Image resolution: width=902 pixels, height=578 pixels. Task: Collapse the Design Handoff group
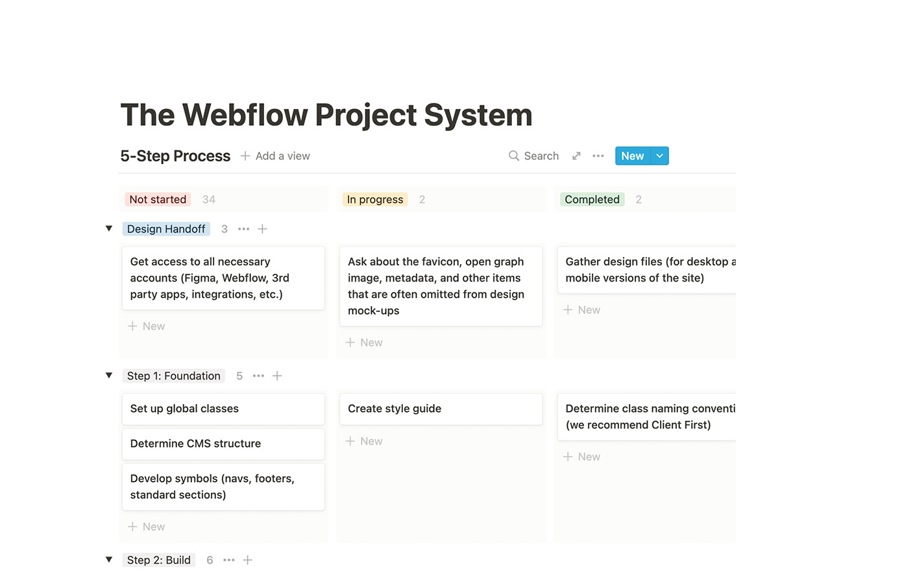coord(109,228)
